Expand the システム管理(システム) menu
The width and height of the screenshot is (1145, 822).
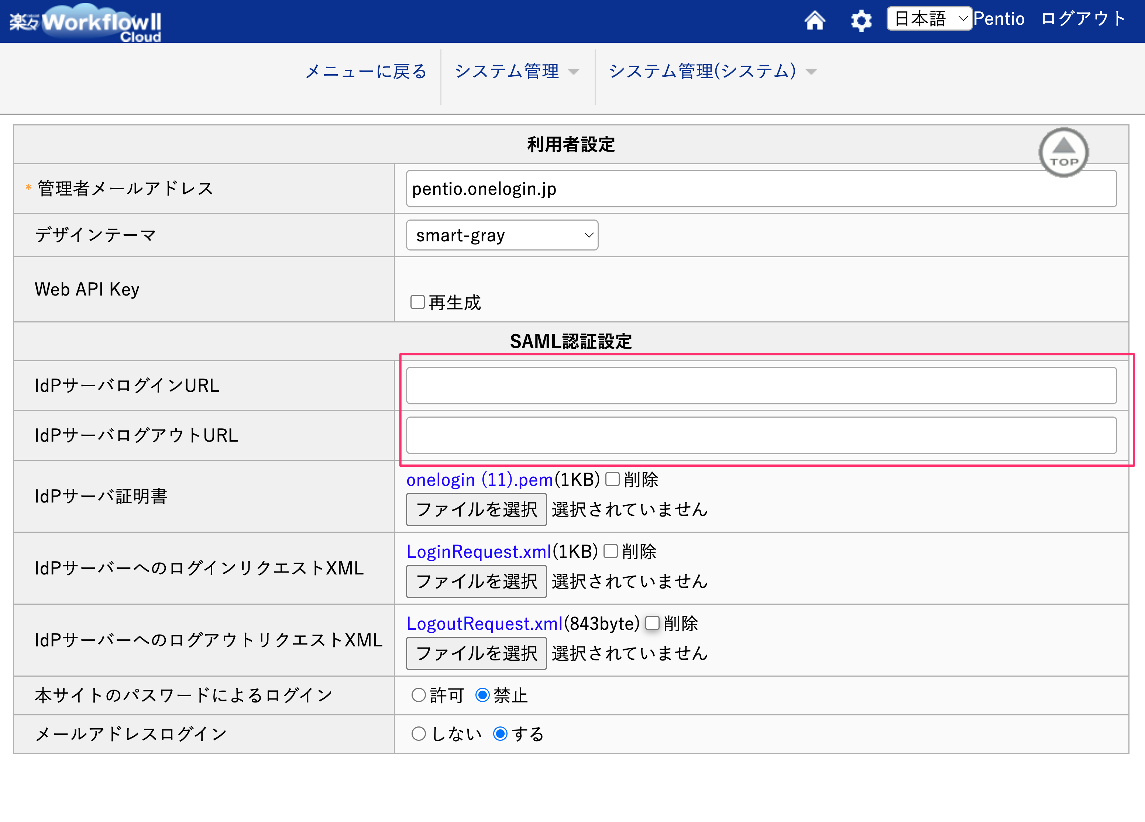[712, 71]
